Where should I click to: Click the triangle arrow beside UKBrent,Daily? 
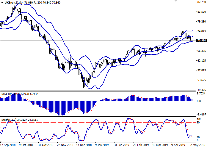point(2,3)
